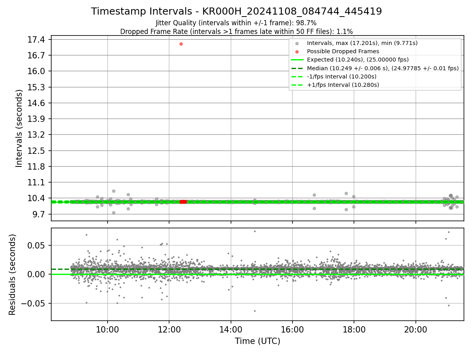Viewport: 473px width, 355px height.
Task: Click the 11.8 y-axis tick label
Action: [37, 166]
